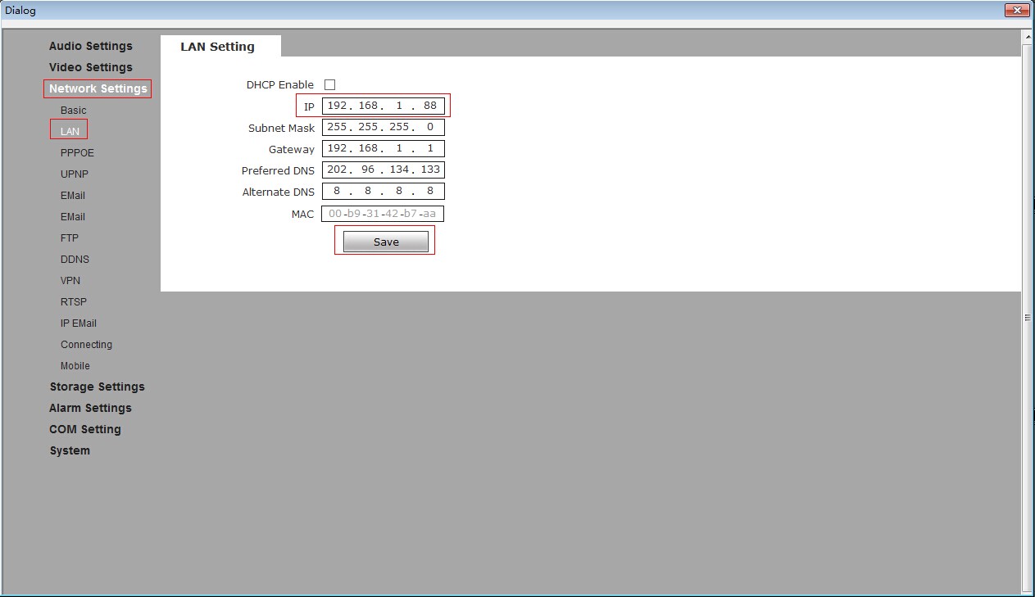Click into the IP address field
The image size is (1035, 597).
pyautogui.click(x=383, y=106)
